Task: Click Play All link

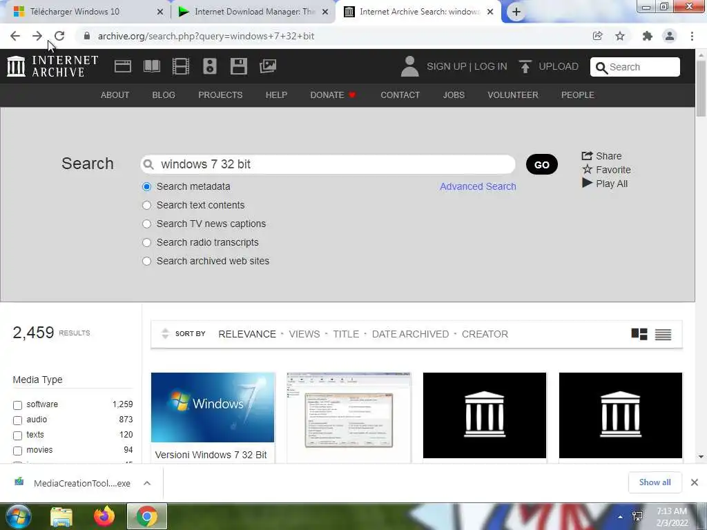Action: click(605, 184)
